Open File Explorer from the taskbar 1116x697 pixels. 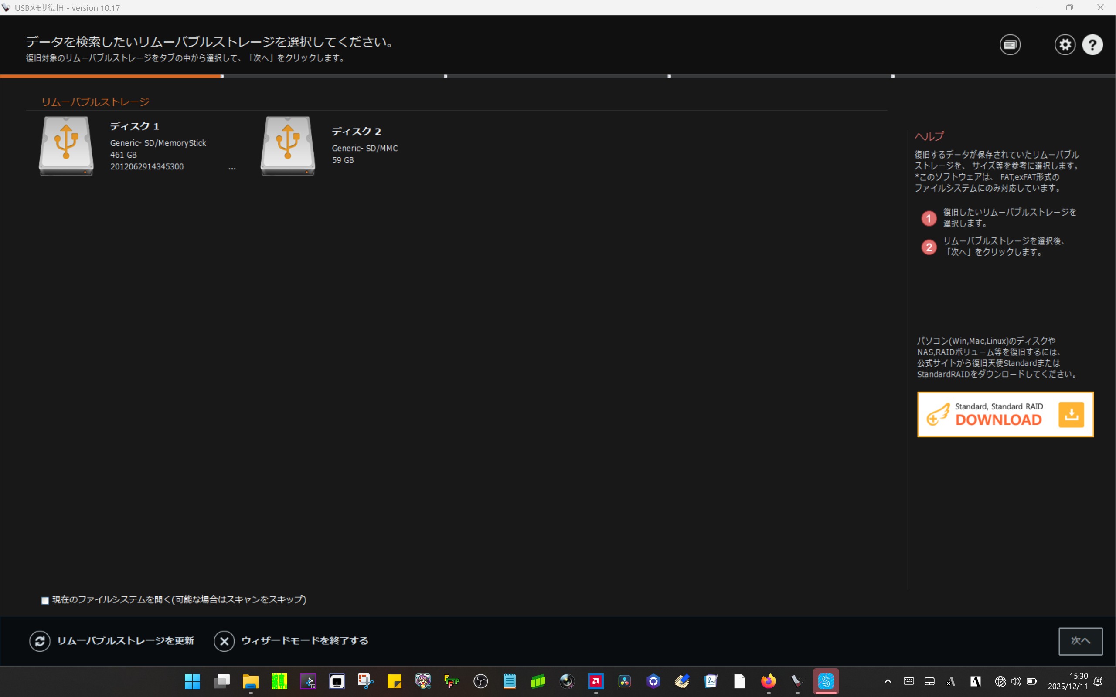point(250,681)
